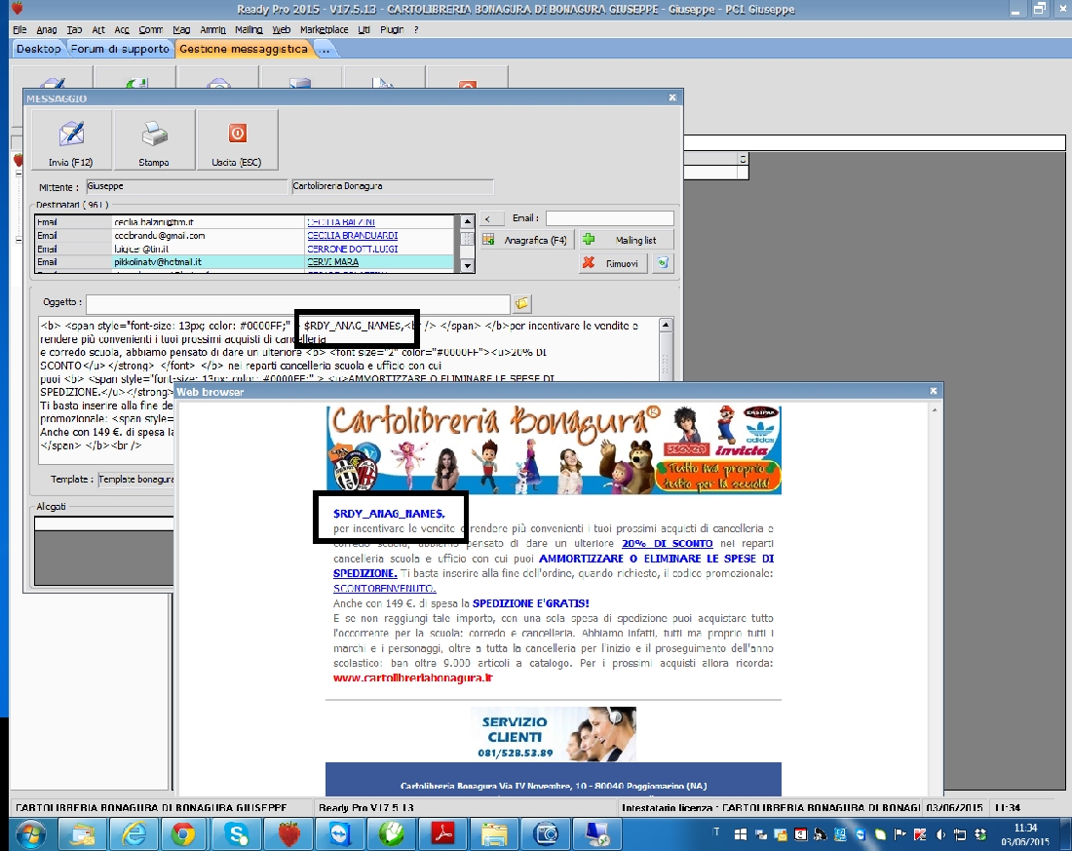Select the Gestione messaggistica tab

244,50
